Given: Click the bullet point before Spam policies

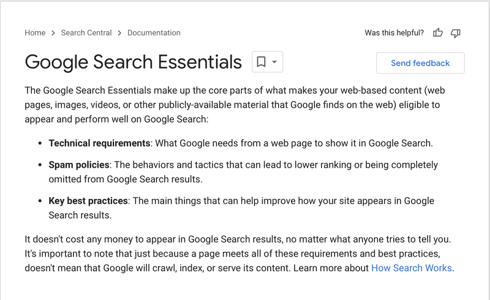Looking at the screenshot, I should (x=40, y=165).
